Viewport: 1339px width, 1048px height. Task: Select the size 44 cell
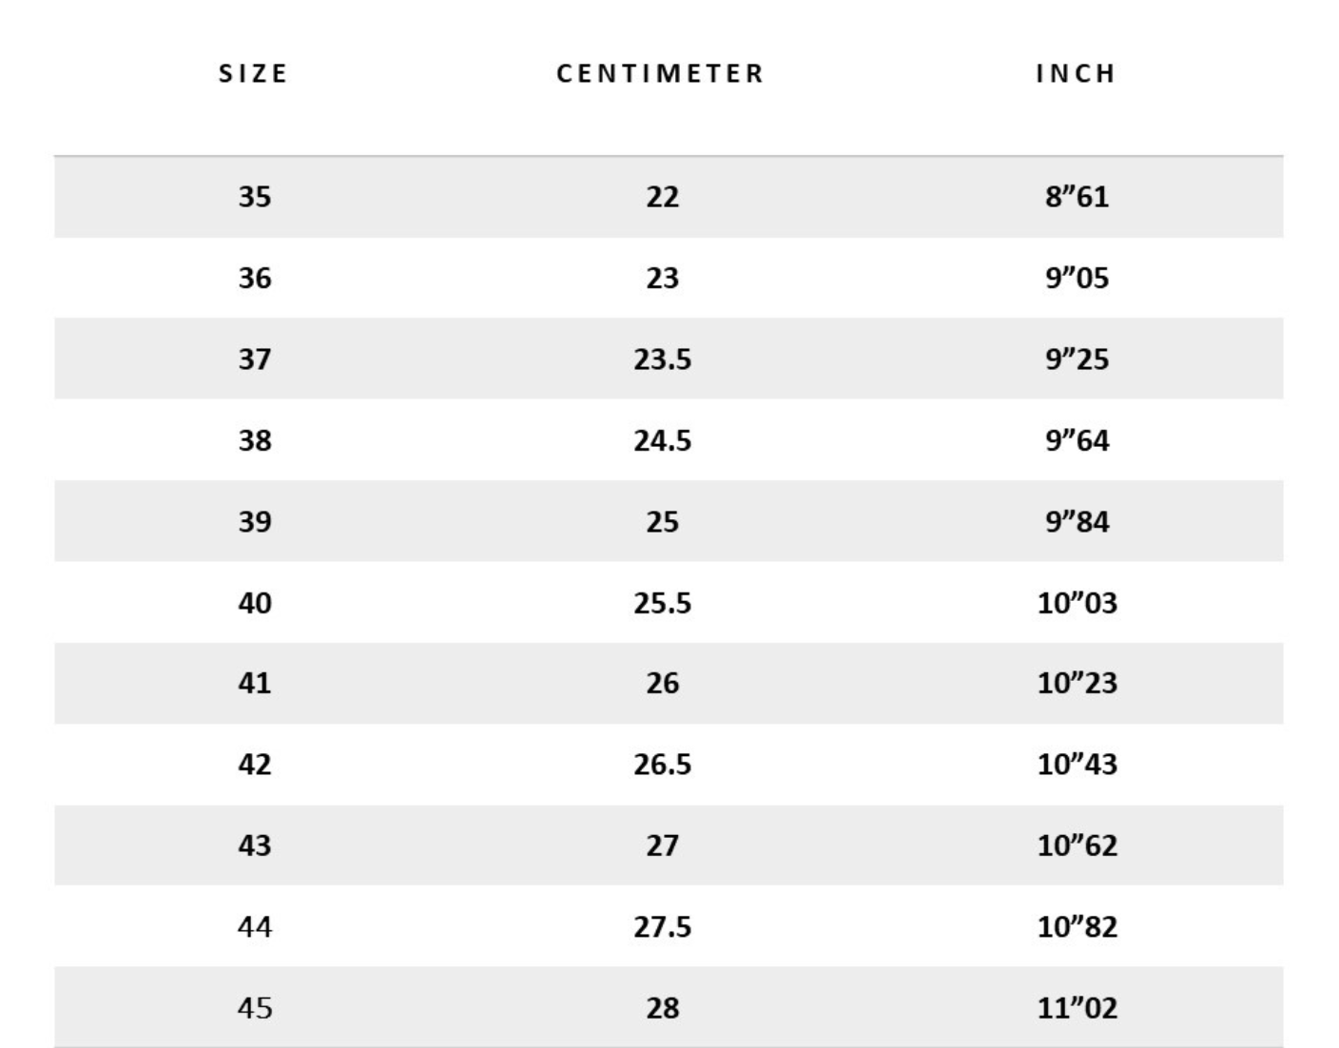pyautogui.click(x=255, y=926)
